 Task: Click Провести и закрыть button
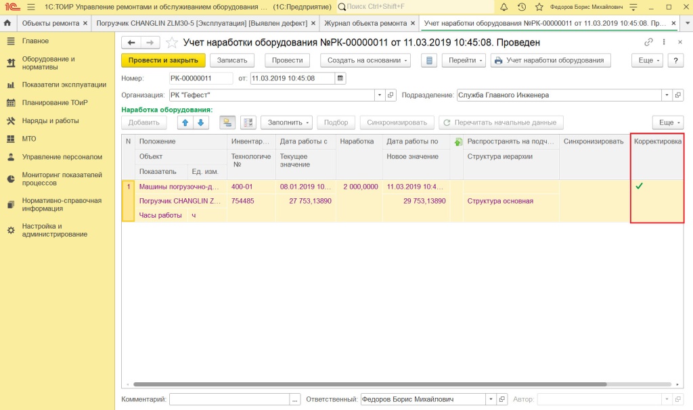163,60
